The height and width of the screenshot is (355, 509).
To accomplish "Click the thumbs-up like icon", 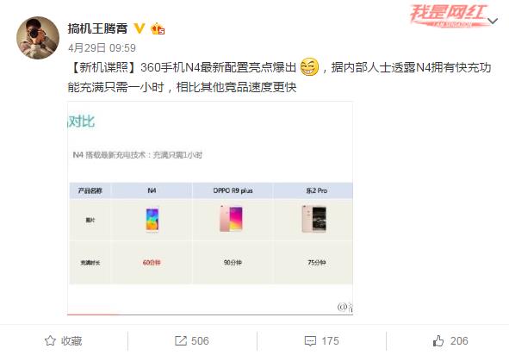I will [x=438, y=340].
